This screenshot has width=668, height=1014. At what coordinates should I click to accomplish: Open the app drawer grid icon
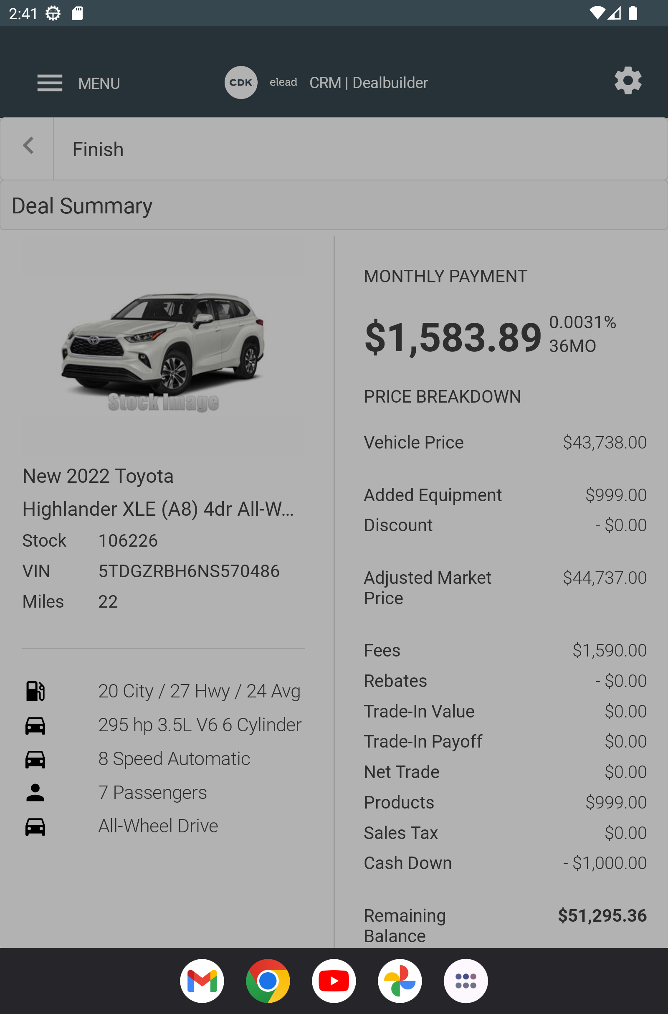coord(466,981)
